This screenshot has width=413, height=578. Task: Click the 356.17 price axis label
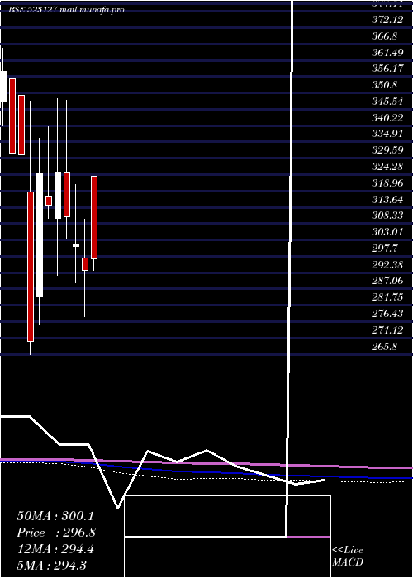pos(387,69)
